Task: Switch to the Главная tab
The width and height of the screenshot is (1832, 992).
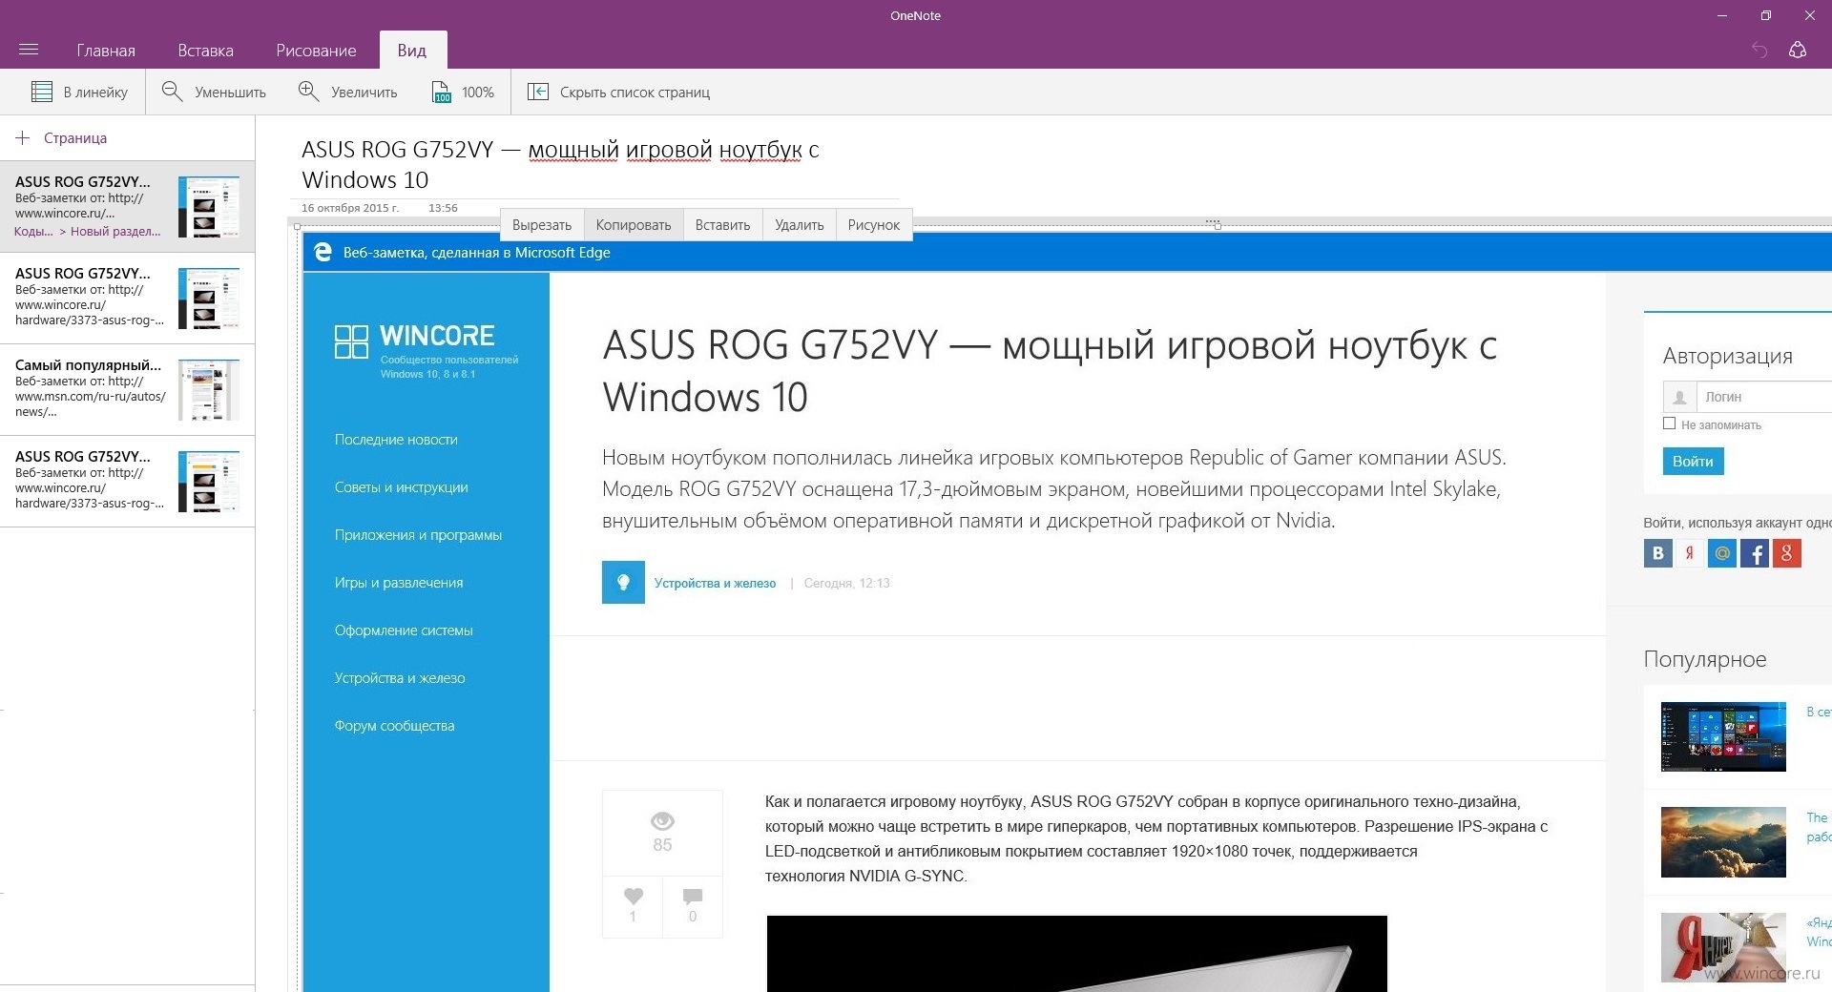Action: [x=106, y=51]
